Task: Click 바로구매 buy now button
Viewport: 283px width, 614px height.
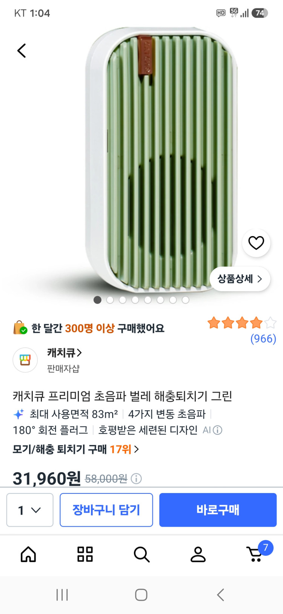Action: 218,510
